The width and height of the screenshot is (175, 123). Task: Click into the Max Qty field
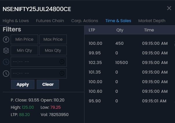pyautogui.click(x=53, y=50)
